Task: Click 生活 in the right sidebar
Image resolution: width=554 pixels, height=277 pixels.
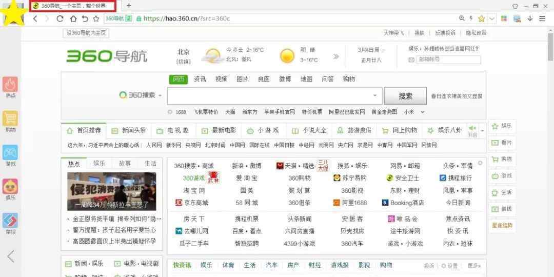Action: [502, 192]
